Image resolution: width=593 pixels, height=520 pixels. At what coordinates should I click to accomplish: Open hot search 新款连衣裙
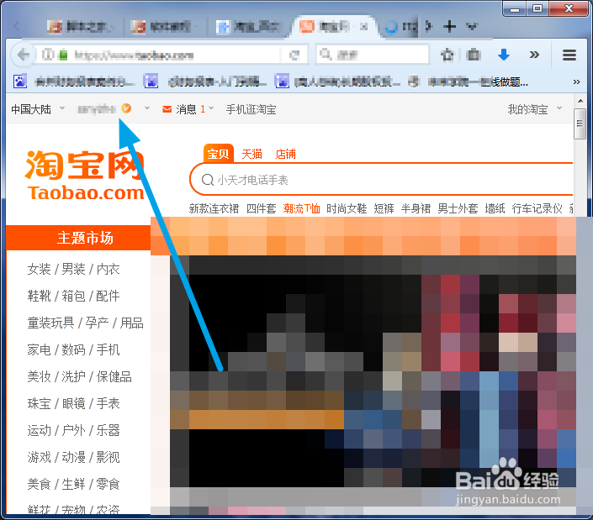tap(214, 208)
